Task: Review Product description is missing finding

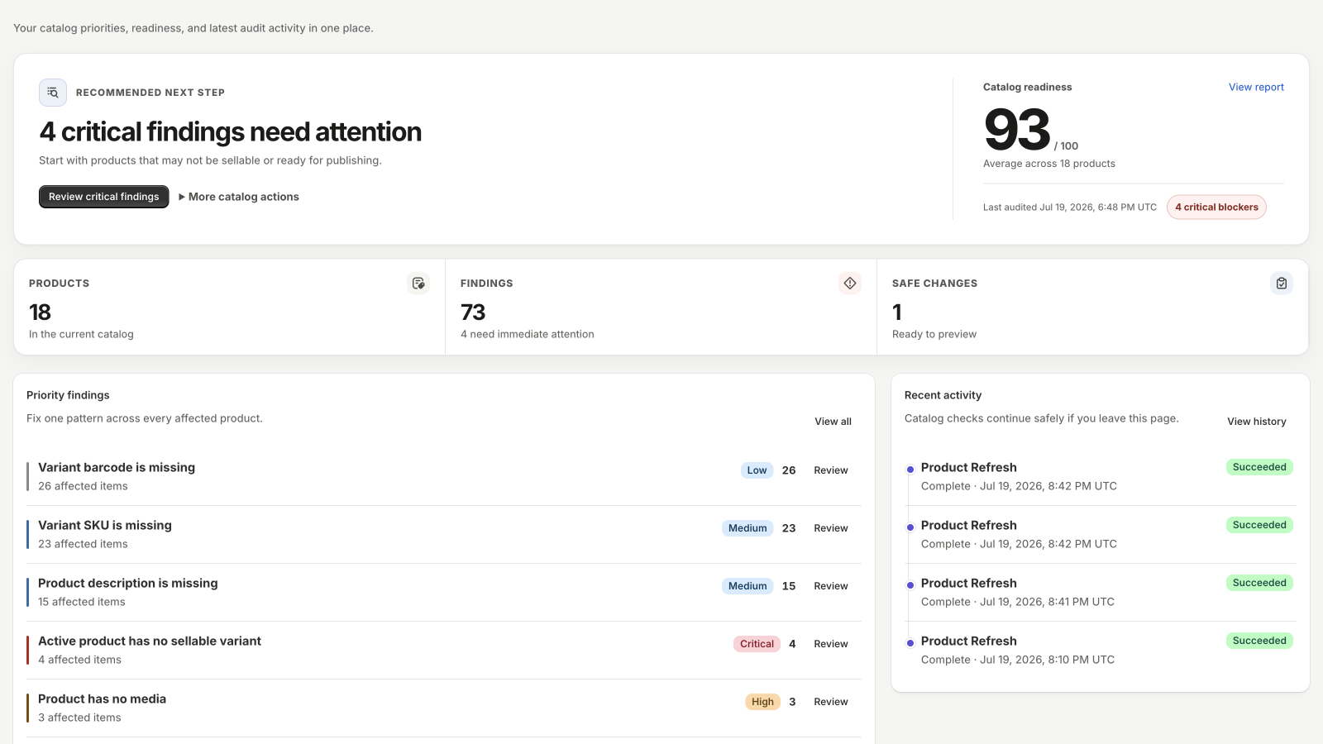Action: (x=831, y=586)
